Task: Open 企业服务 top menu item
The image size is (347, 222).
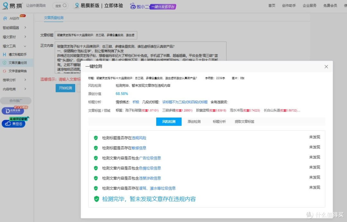Action: [309, 5]
